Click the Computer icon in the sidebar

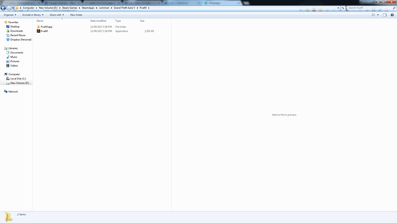(x=6, y=74)
